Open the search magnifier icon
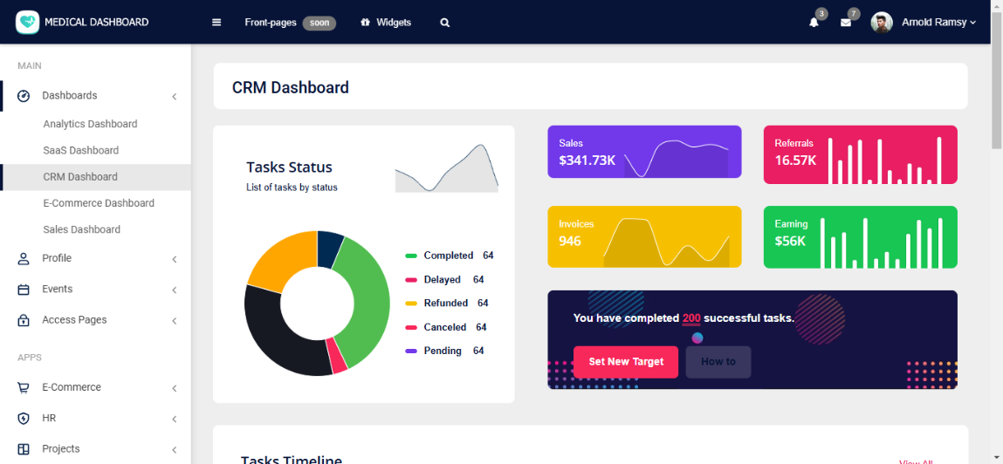 445,23
